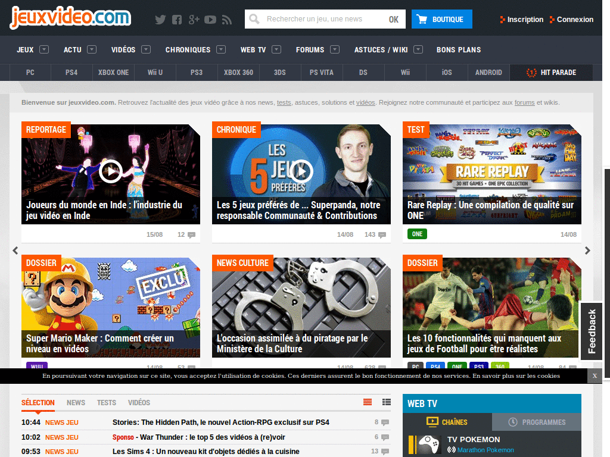Click the ONE platform badge under Rare Replay
Image resolution: width=610 pixels, height=457 pixels.
point(417,234)
